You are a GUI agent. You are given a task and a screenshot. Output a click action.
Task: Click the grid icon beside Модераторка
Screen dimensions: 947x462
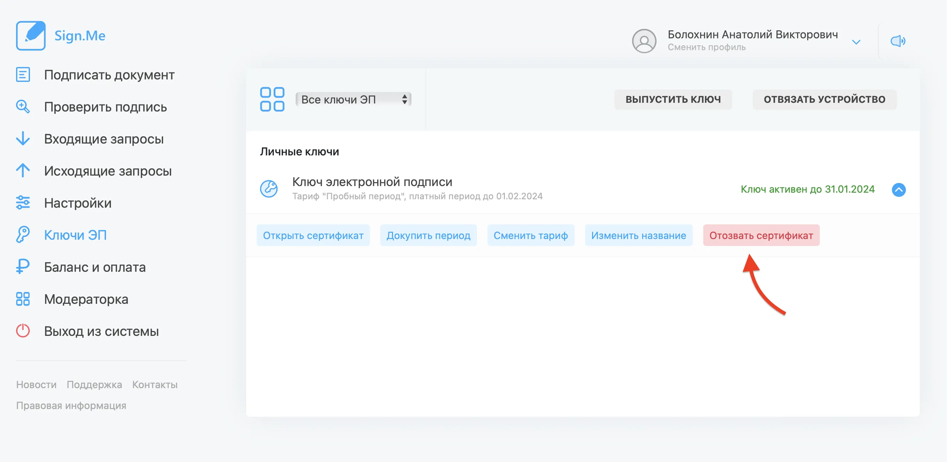pos(23,299)
